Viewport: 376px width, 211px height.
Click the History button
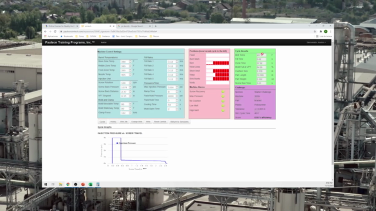[113, 122]
